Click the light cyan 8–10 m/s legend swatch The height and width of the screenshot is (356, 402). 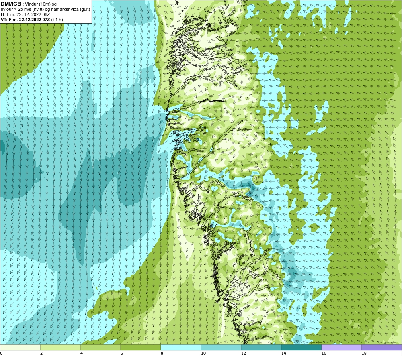[x=181, y=347]
